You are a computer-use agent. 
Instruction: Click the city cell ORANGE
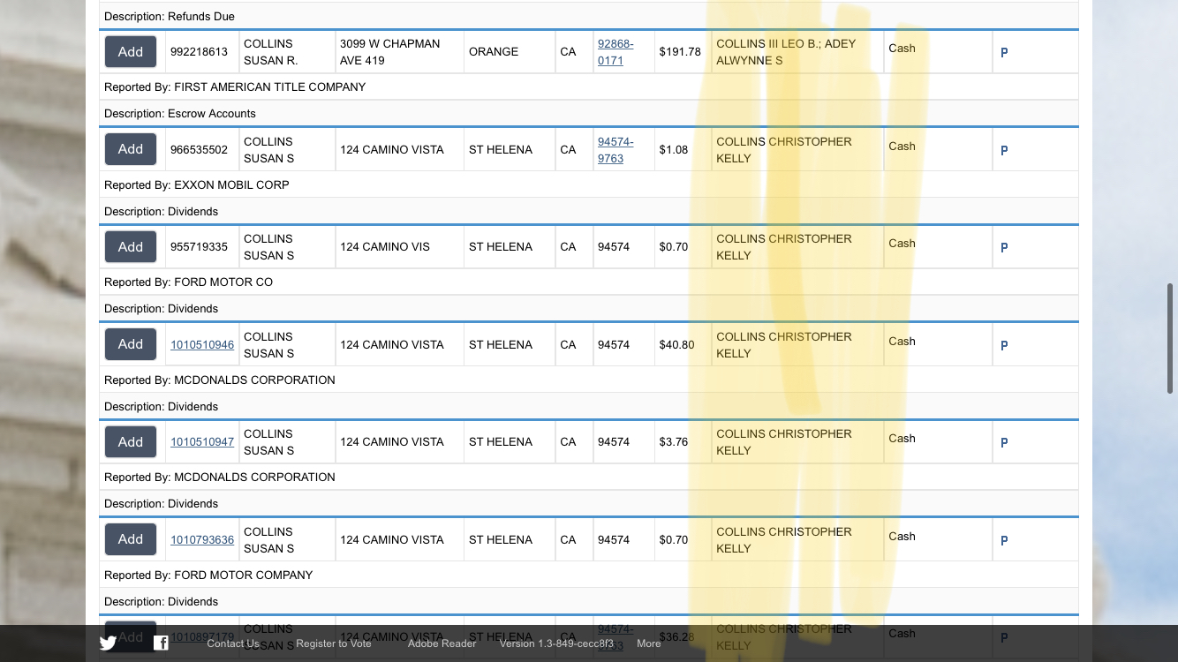(494, 52)
